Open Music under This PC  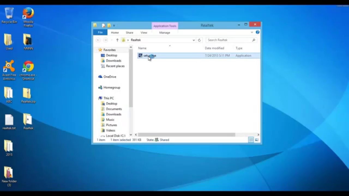[110, 120]
